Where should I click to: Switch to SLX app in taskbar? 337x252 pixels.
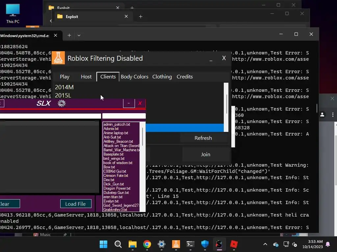pos(219,244)
